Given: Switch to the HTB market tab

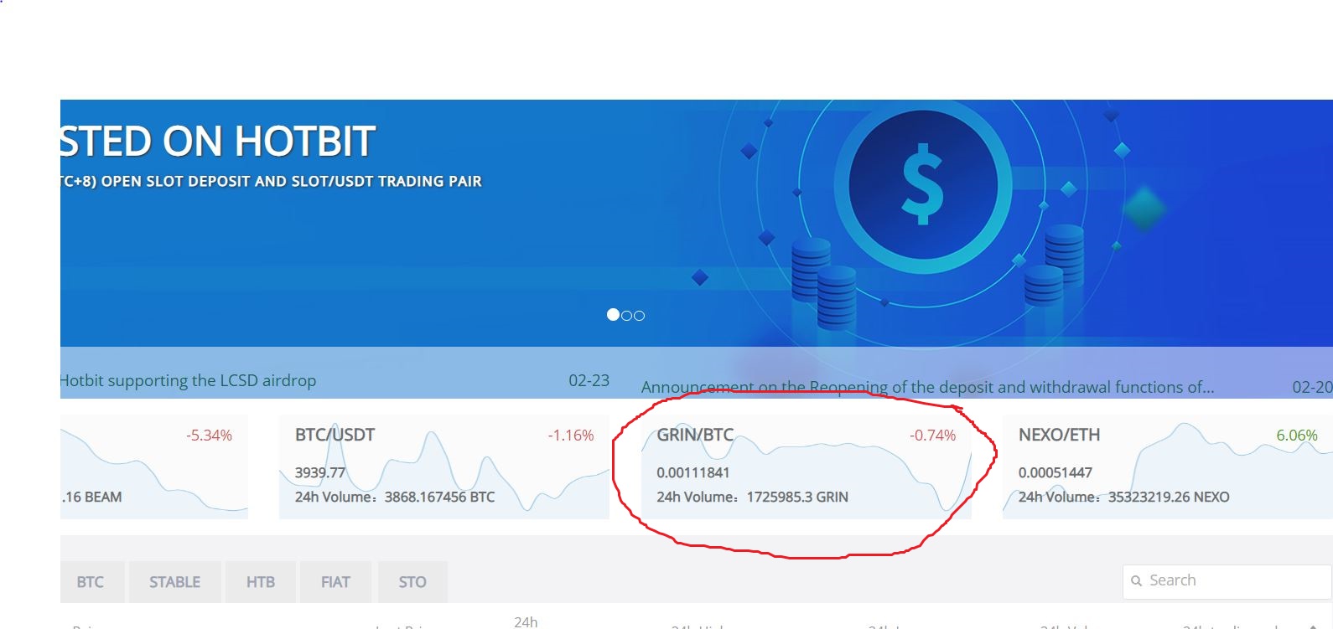Looking at the screenshot, I should point(261,582).
